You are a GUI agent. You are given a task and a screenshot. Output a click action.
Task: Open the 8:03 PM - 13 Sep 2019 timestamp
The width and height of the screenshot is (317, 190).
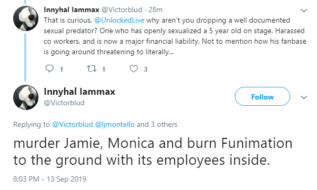(x=49, y=179)
